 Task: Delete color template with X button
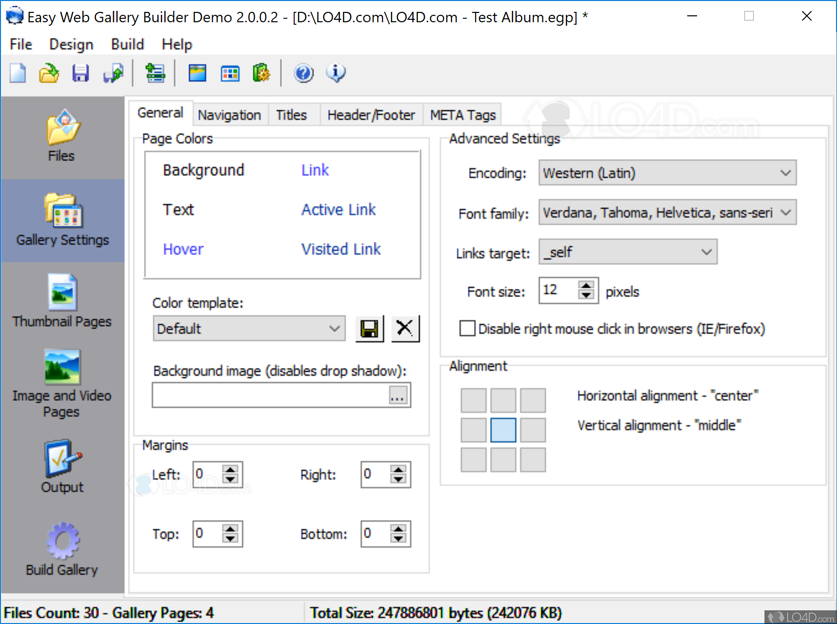(405, 329)
